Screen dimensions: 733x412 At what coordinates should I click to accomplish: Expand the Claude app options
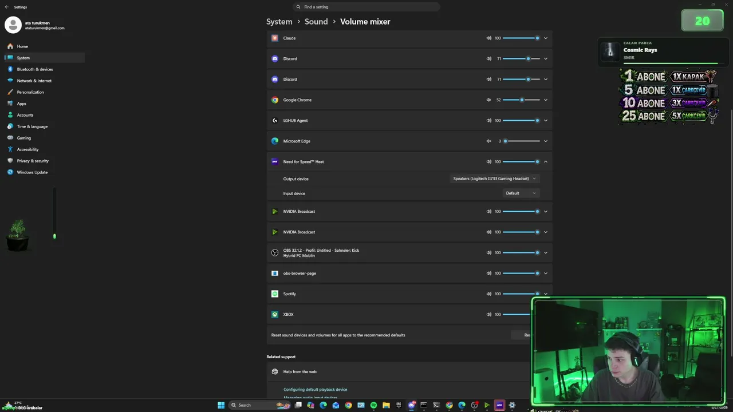546,38
